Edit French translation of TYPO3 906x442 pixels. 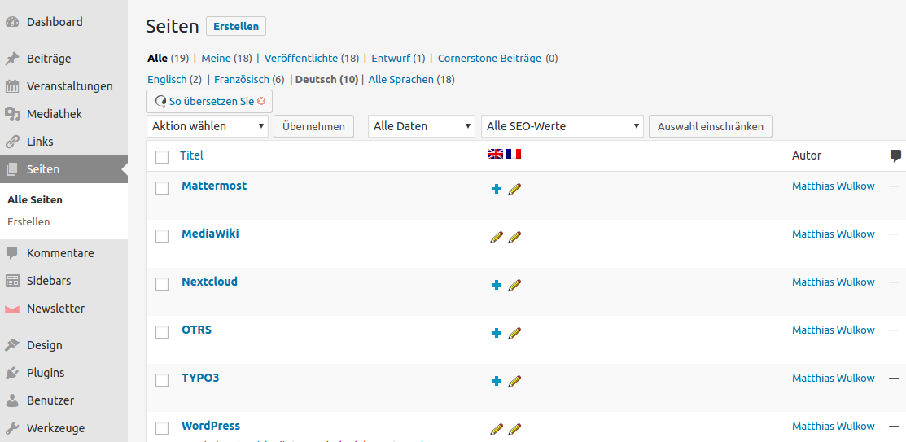(514, 381)
